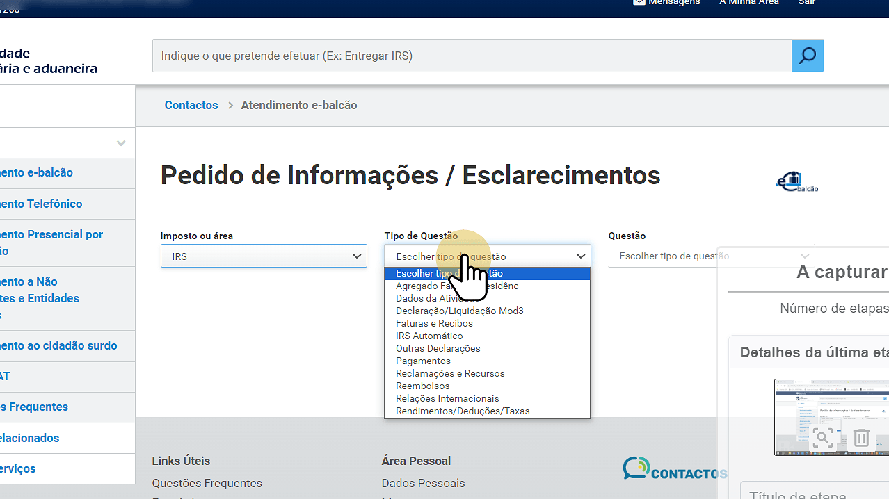Select Faturas e Recibos option
889x499 pixels.
click(434, 323)
